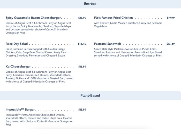Click the $13.49 pastrami price
181x129 pixels.
[171, 44]
